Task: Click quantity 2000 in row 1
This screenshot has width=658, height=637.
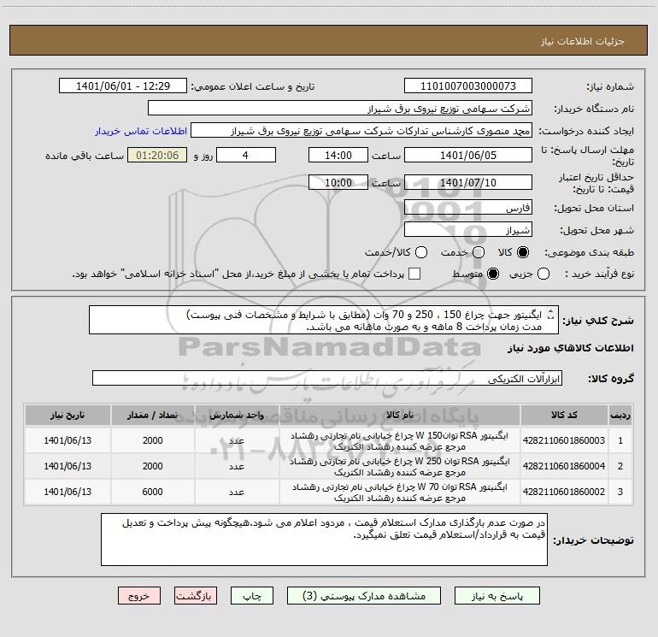Action: (x=152, y=440)
